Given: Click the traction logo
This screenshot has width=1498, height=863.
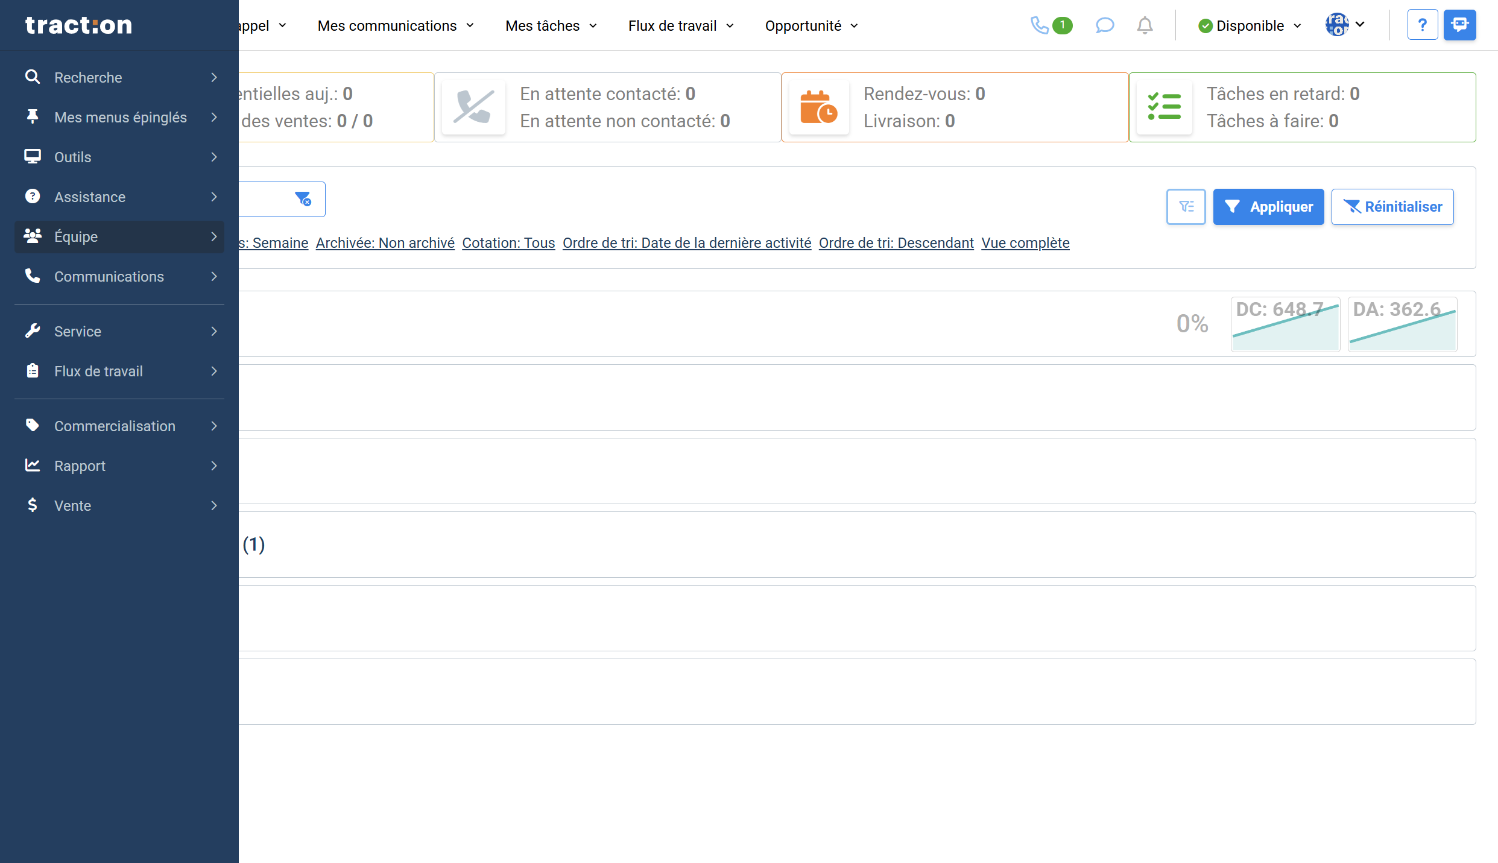Looking at the screenshot, I should [78, 25].
